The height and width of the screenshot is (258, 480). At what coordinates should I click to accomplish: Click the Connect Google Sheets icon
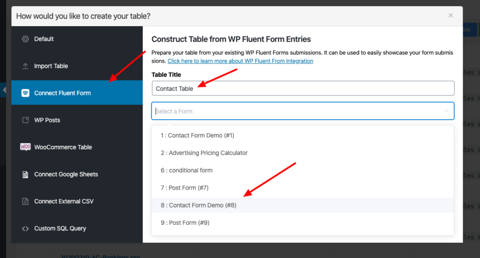[25, 174]
